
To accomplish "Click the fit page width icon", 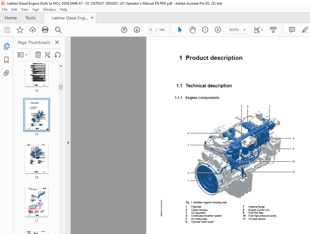I will point(257,30).
